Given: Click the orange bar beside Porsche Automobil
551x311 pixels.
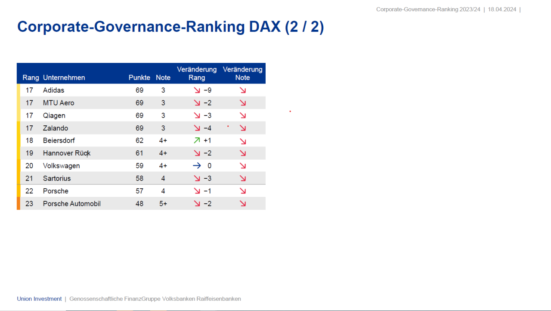Looking at the screenshot, I should pos(18,203).
